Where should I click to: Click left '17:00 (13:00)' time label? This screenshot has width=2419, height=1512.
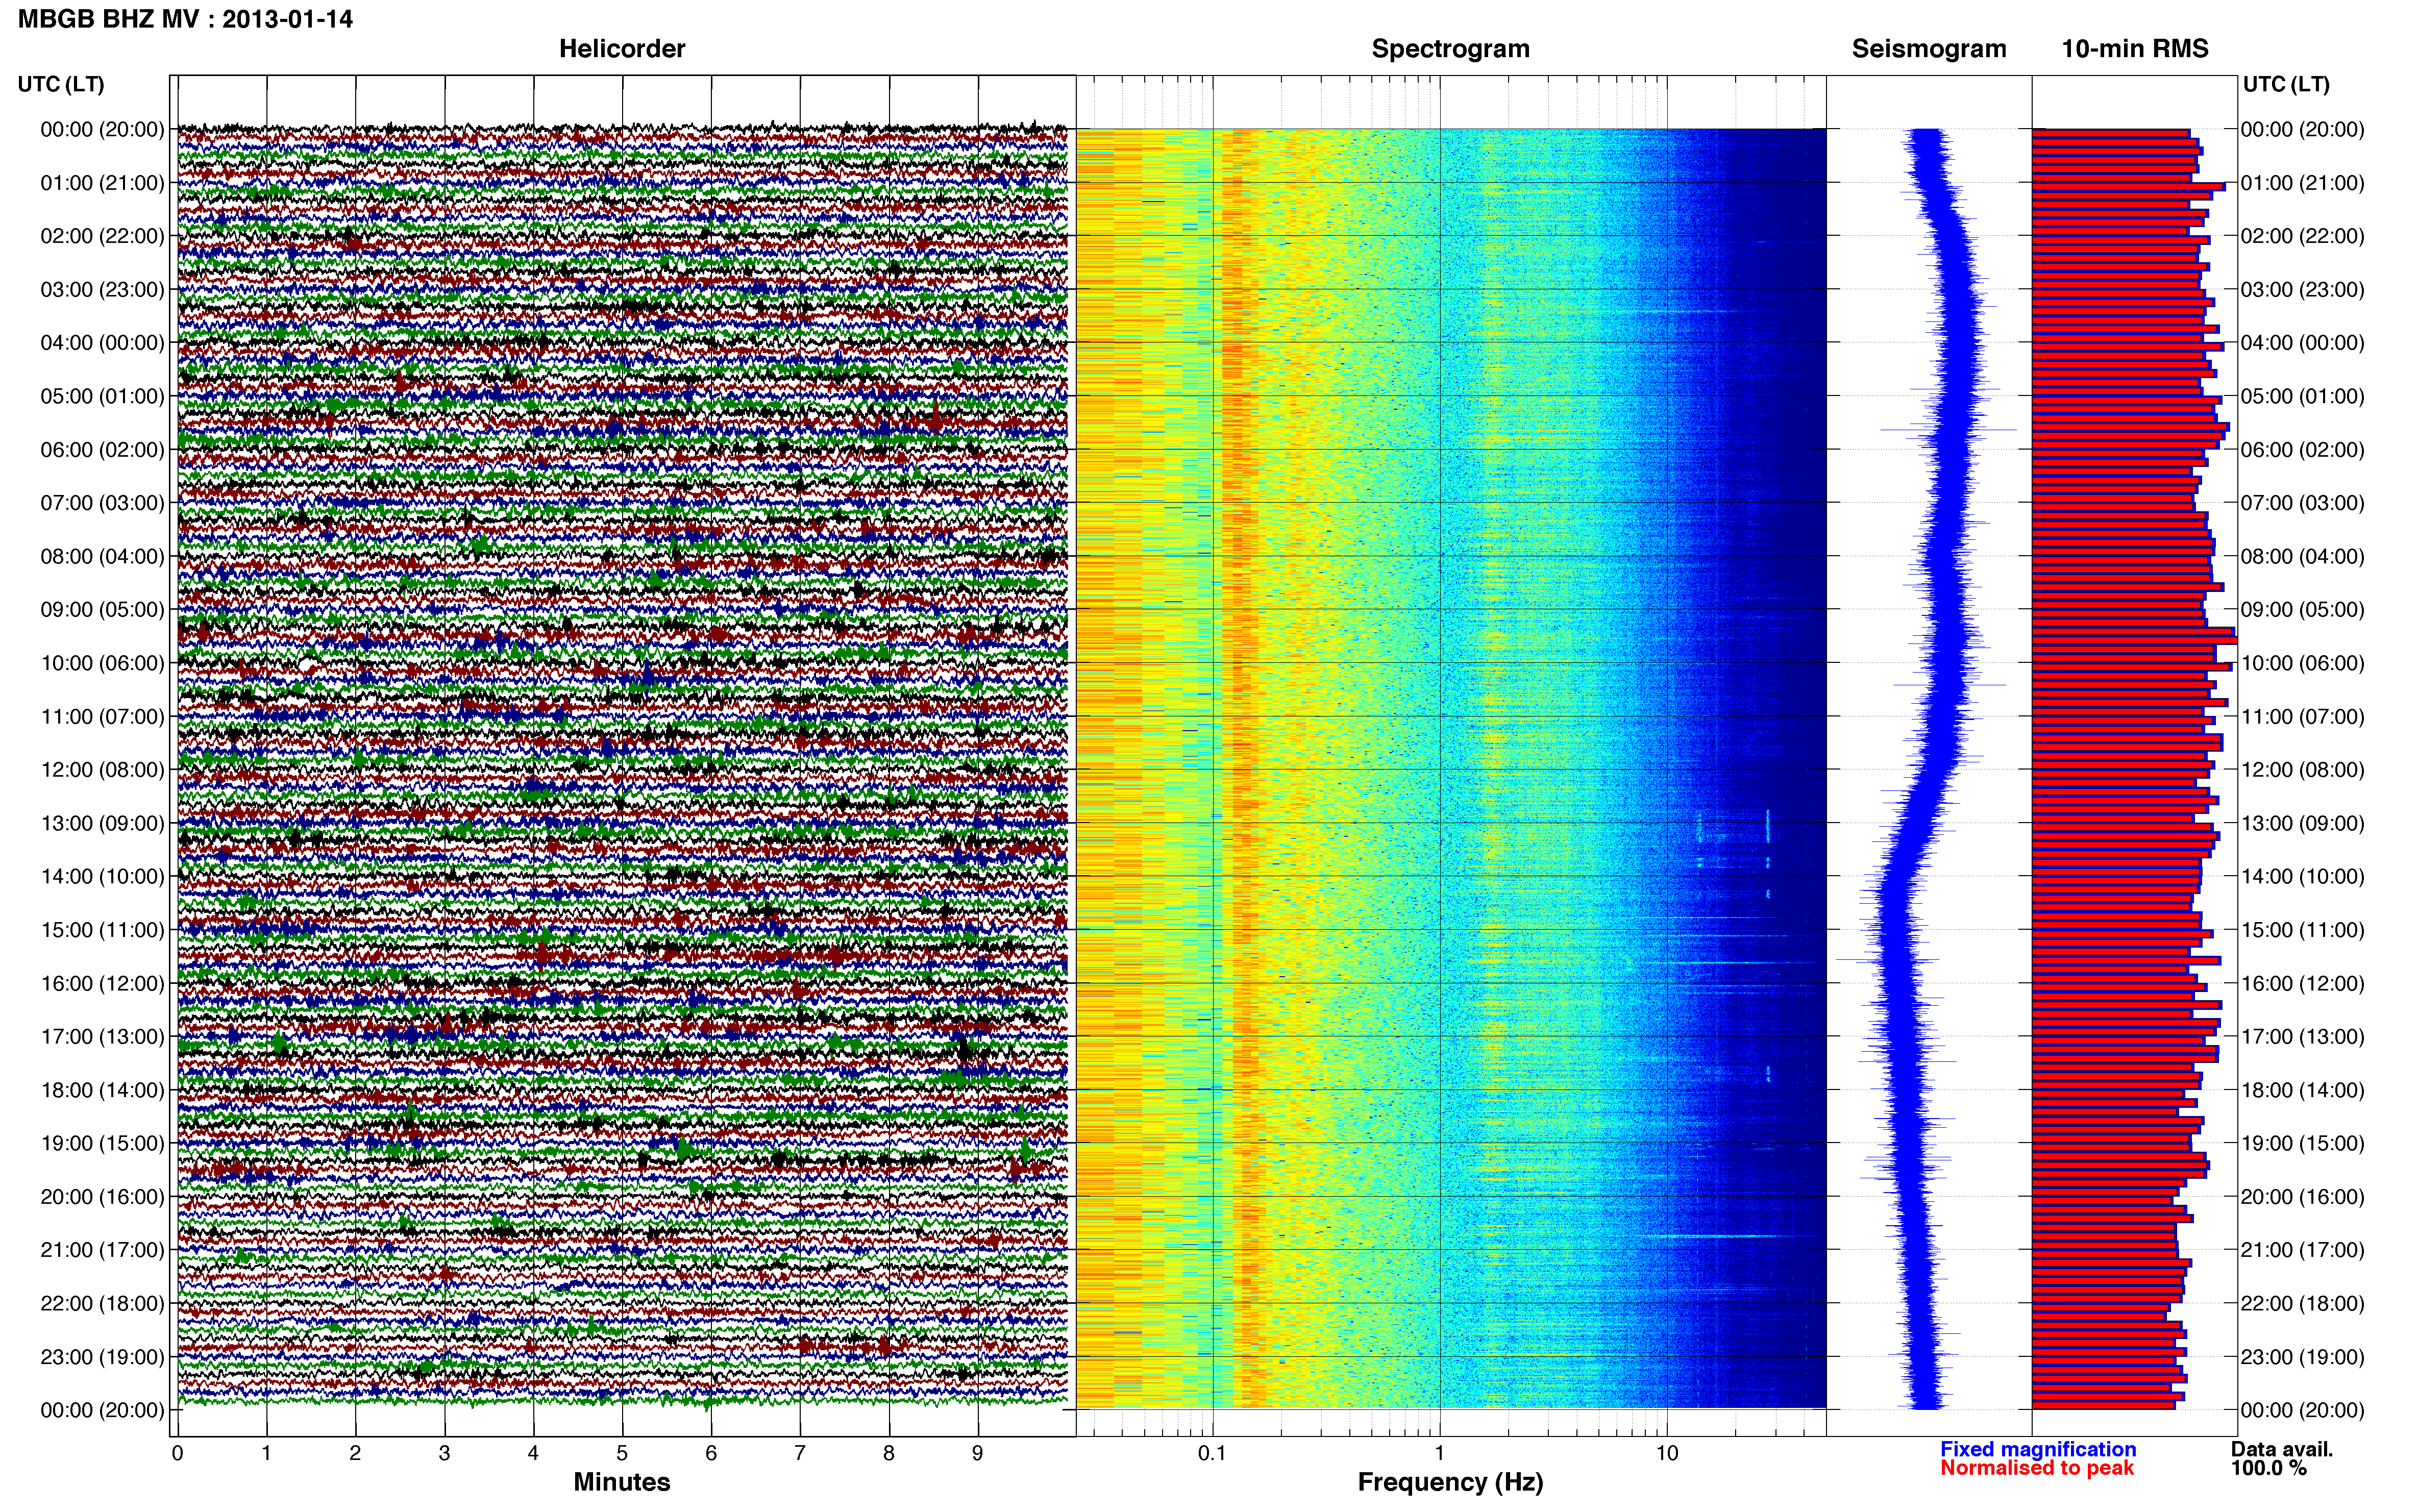point(102,1036)
